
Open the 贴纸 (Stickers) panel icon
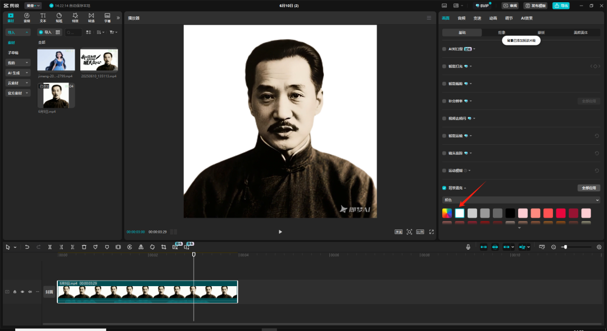point(59,17)
